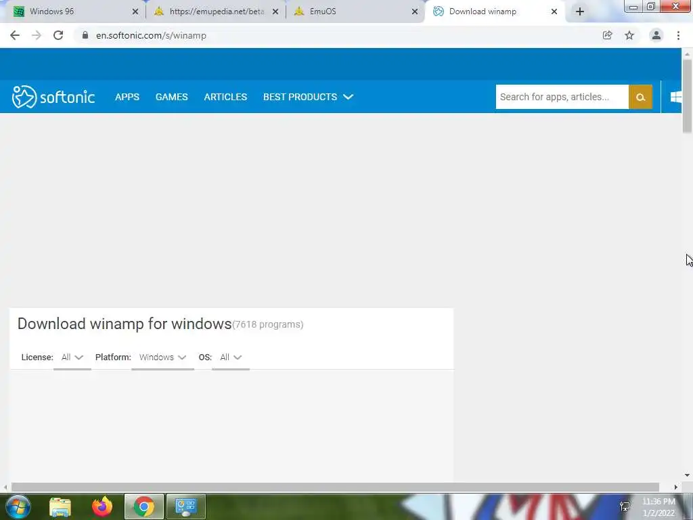Click the taskbar clock showing 11:36 PM
Viewport: 693px width, 520px height.
click(658, 506)
